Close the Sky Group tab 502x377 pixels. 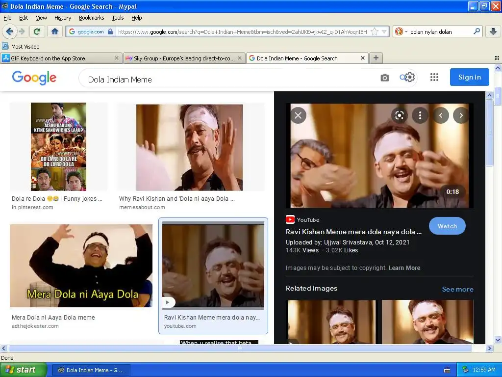(x=239, y=58)
